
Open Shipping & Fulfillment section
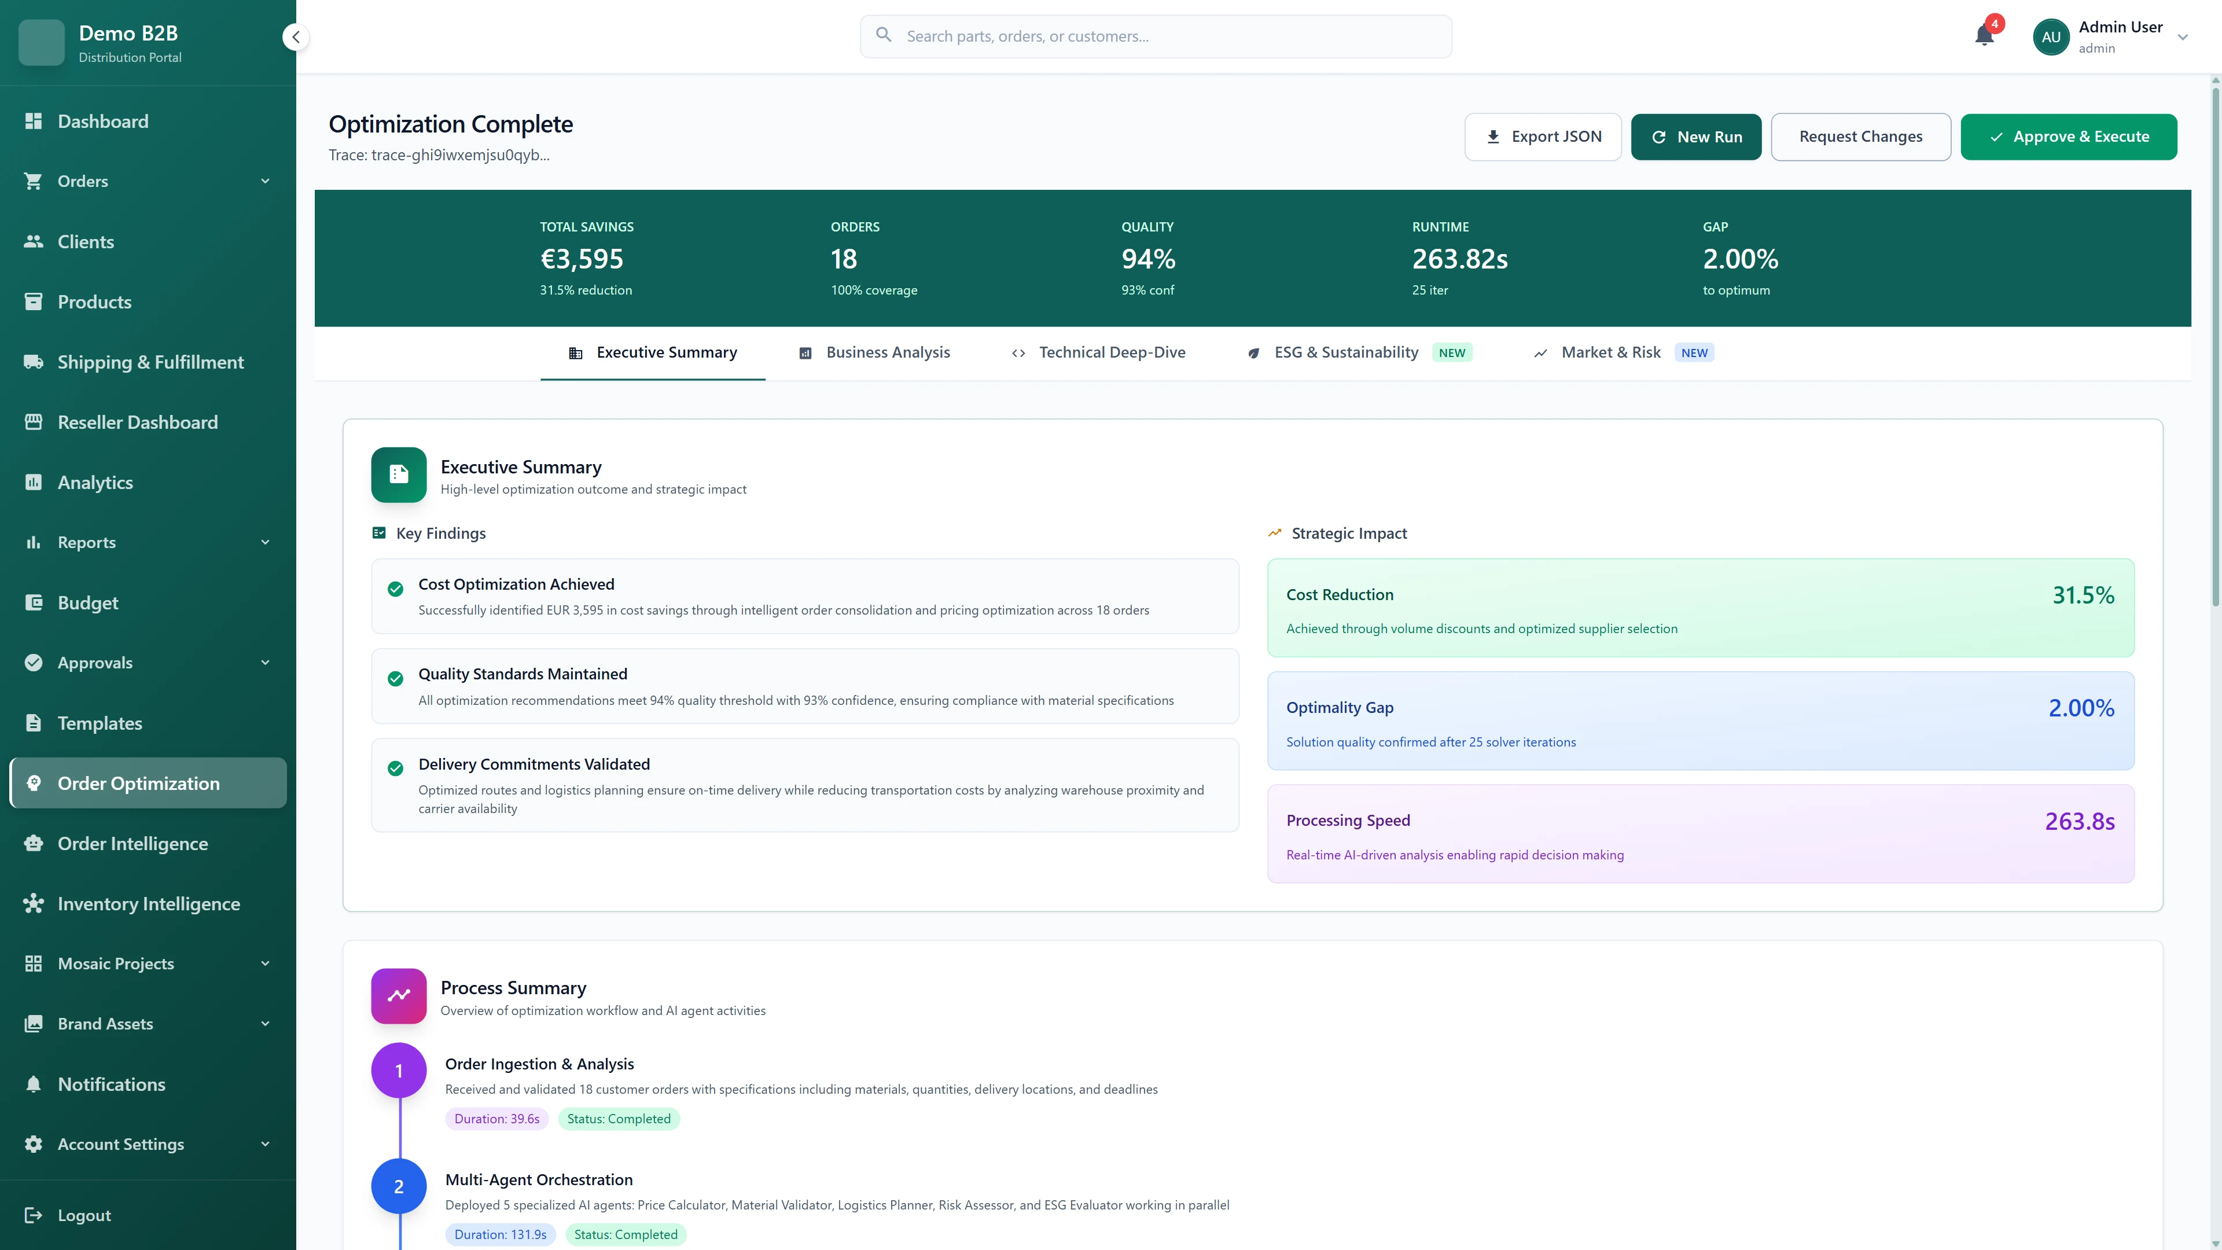tap(151, 362)
